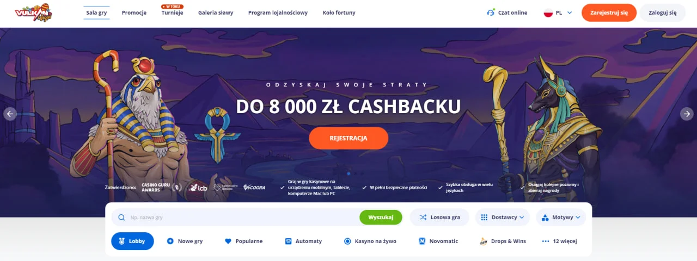The width and height of the screenshot is (697, 261).
Task: Click the shuffle icon for Losowa gra
Action: pyautogui.click(x=423, y=217)
